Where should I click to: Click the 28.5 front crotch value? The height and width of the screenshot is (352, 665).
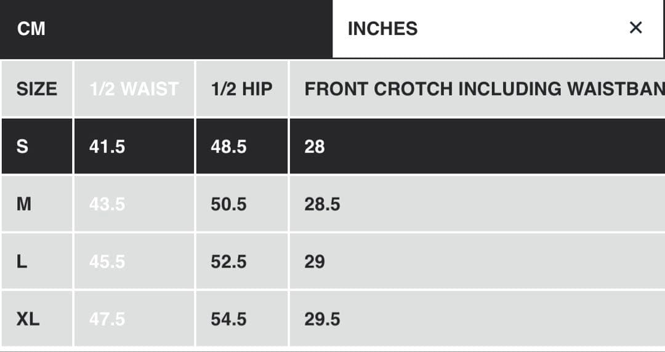[322, 204]
